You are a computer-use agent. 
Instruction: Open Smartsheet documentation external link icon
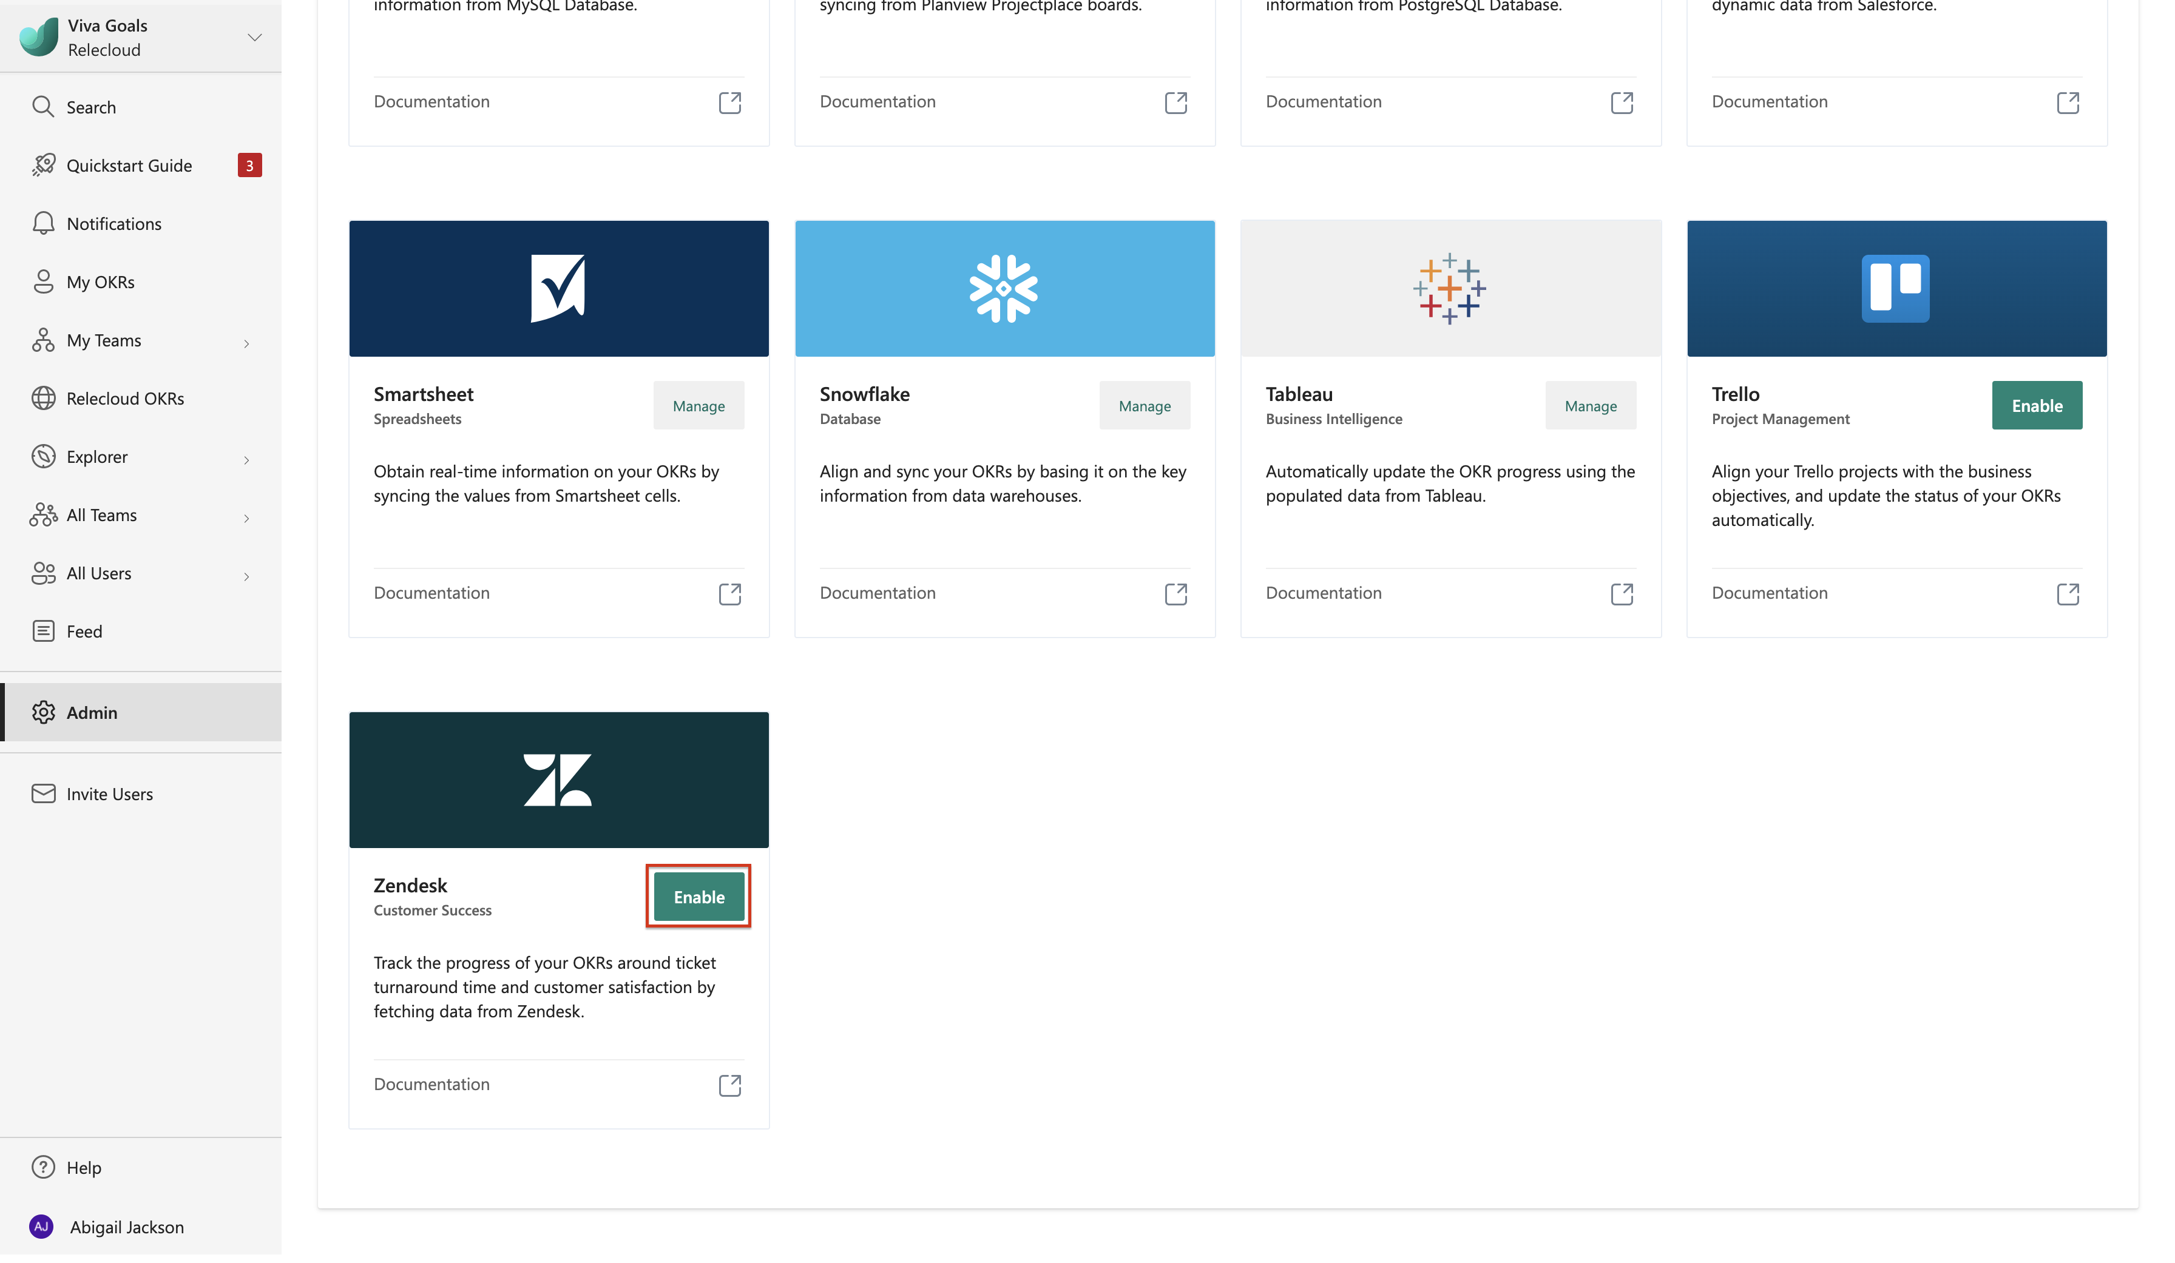[730, 593]
